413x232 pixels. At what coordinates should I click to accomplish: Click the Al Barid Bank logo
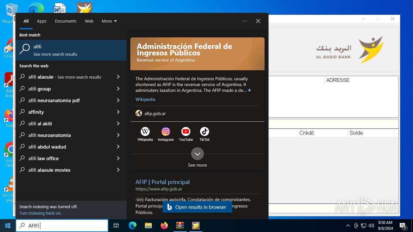tap(350, 50)
